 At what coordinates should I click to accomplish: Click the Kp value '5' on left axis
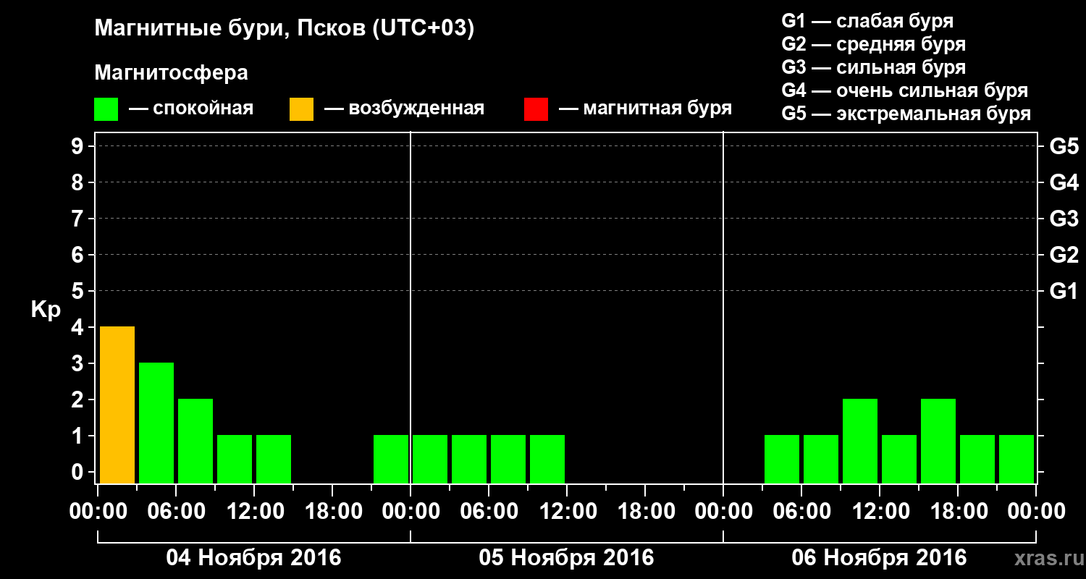[77, 291]
